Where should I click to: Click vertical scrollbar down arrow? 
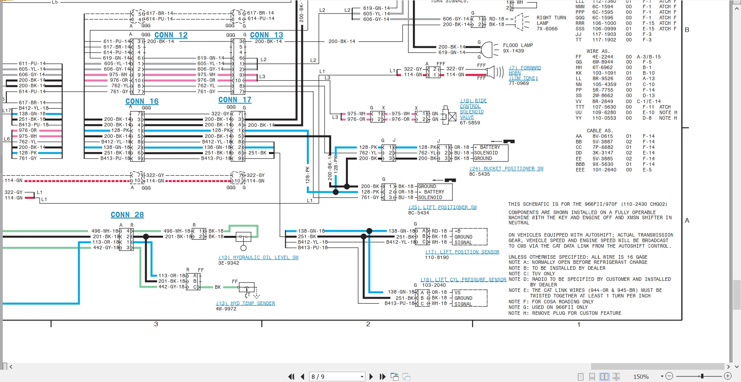[x=737, y=367]
